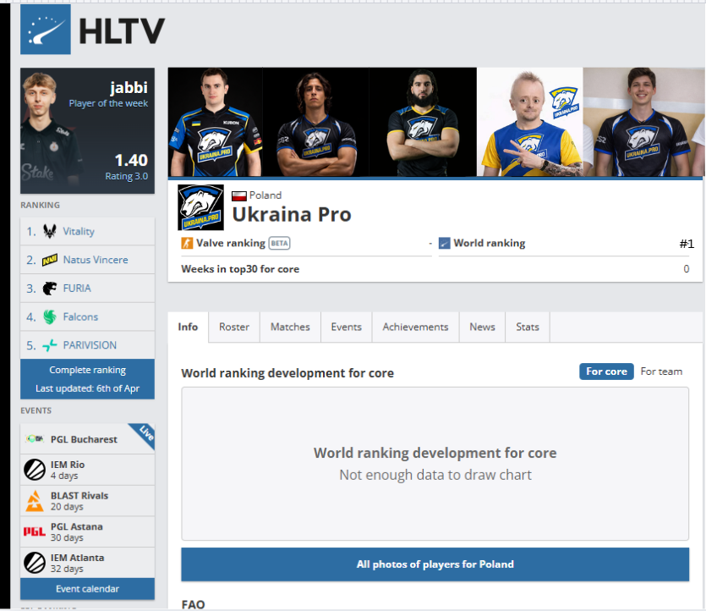The image size is (706, 611).
Task: Click the Live ribbon on PGL Bucharest
Action: (145, 433)
